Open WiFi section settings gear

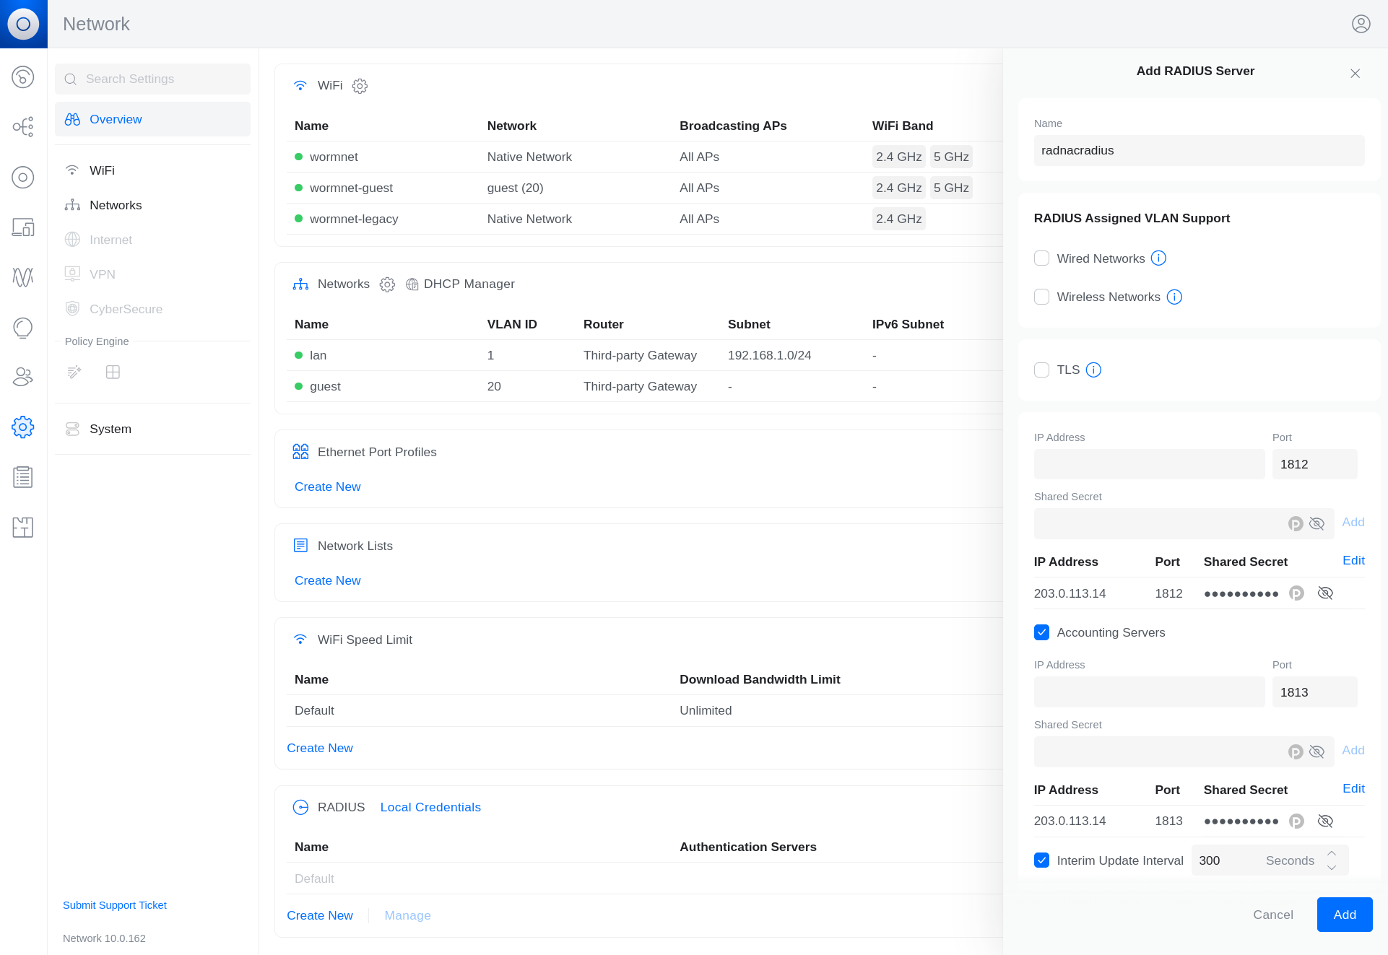coord(360,86)
